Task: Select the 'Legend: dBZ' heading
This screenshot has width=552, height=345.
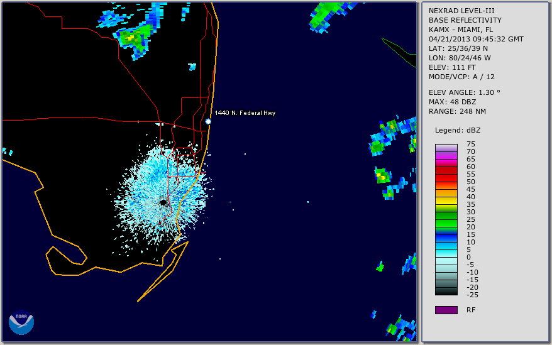Action: point(458,130)
